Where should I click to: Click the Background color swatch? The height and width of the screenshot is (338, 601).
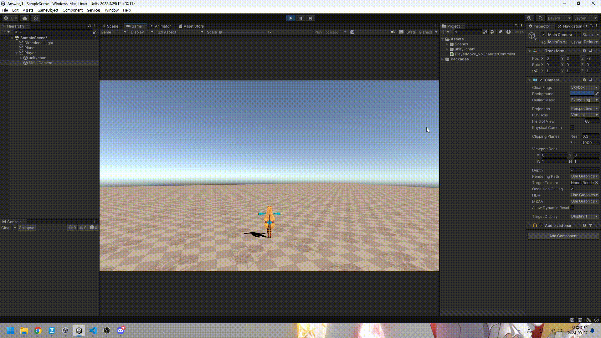(582, 94)
